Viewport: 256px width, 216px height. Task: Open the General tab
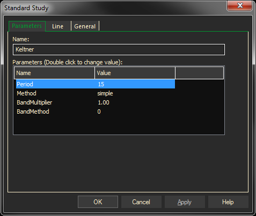[85, 26]
